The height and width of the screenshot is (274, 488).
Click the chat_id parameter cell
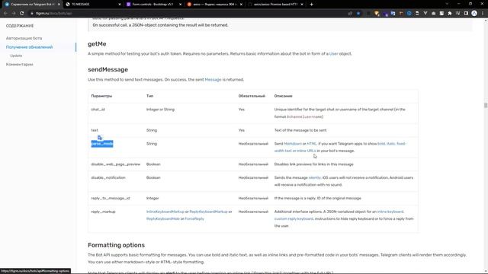click(98, 110)
